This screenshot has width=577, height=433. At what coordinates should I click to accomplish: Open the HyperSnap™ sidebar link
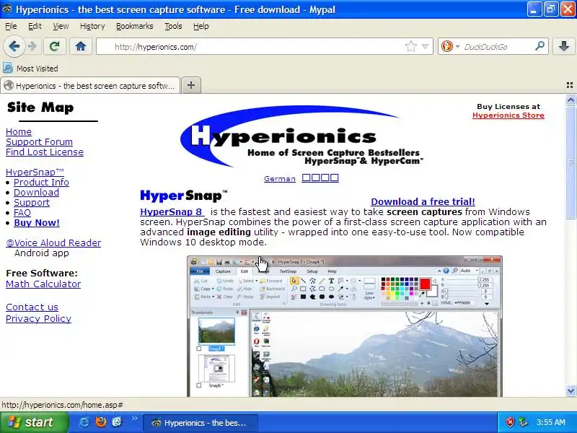[x=35, y=172]
